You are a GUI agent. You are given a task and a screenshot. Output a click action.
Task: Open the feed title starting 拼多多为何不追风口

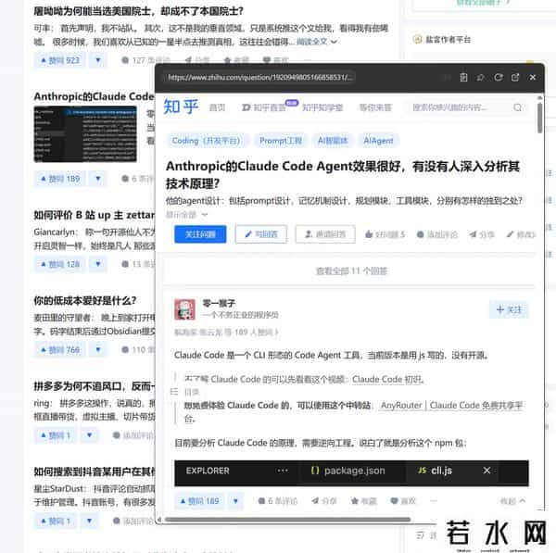point(95,386)
